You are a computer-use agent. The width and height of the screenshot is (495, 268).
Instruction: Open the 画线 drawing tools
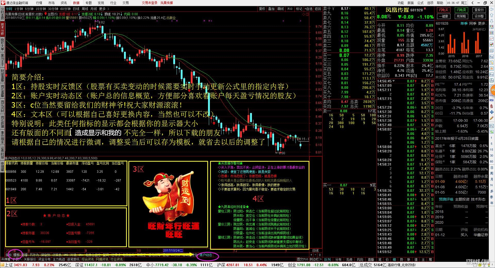(x=281, y=9)
